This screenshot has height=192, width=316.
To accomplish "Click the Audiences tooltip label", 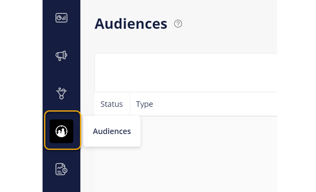I will pyautogui.click(x=112, y=131).
